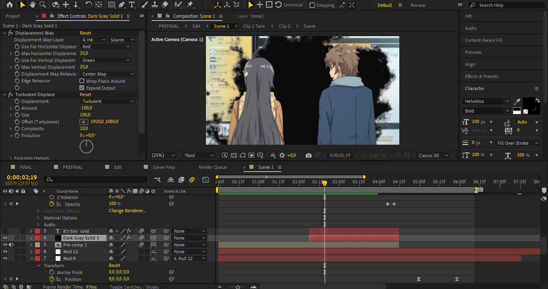The image size is (548, 289).
Task: Expand the Material Options property group
Action: point(39,218)
